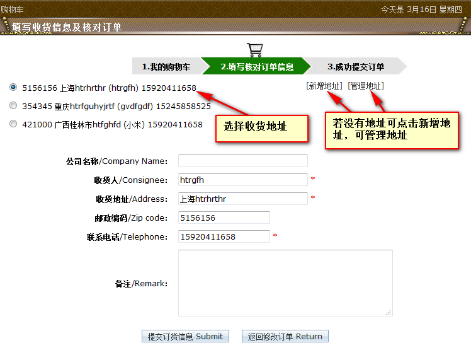471x355 pixels.
Task: Select the 重庆htrfguhyjrtf address radio button
Action: coord(13,106)
